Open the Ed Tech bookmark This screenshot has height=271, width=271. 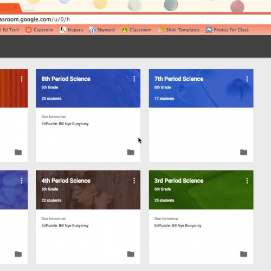[11, 30]
